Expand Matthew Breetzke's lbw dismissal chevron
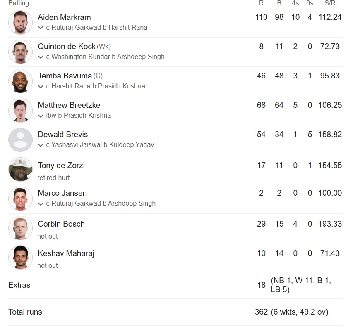Screen dimensions: 348x329 pos(41,116)
